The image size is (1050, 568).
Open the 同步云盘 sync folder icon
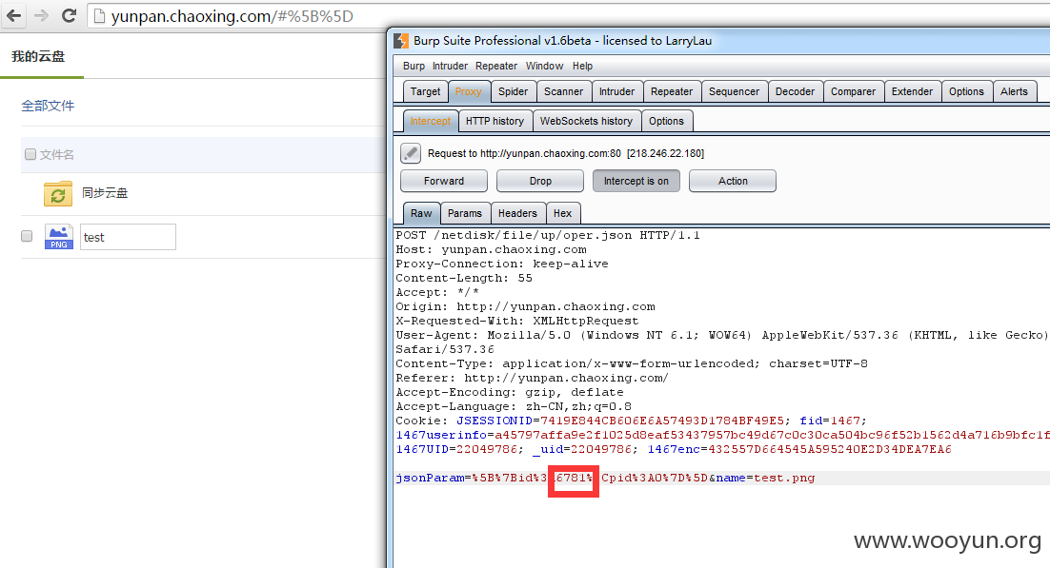click(58, 193)
